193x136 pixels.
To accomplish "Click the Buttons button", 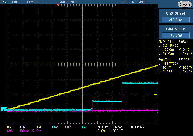I will (185, 4).
